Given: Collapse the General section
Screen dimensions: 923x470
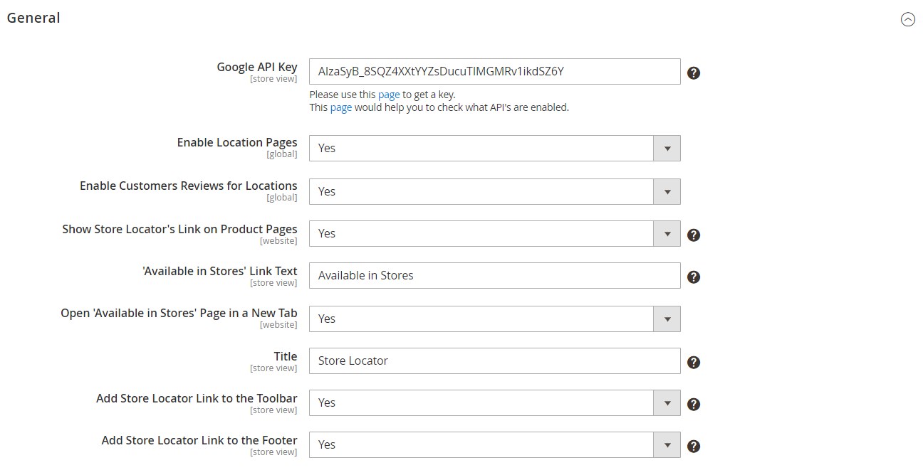Looking at the screenshot, I should coord(908,19).
